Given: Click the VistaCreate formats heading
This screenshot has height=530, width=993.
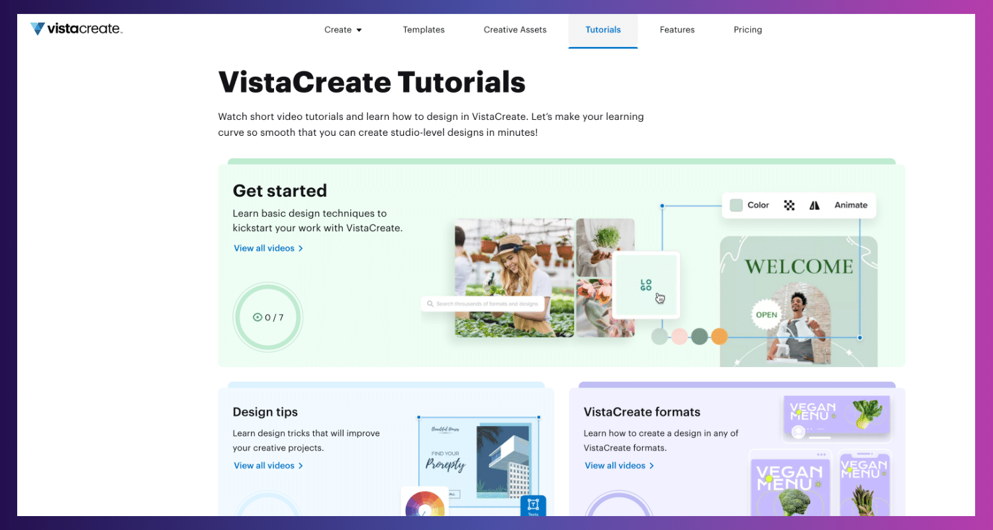Looking at the screenshot, I should click(642, 412).
